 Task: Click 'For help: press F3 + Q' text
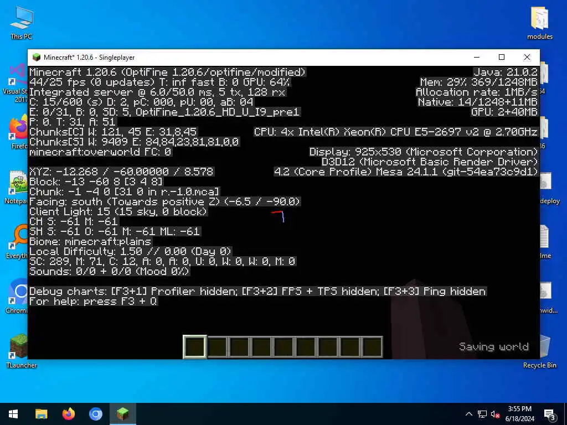tap(93, 301)
